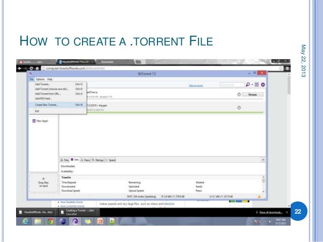The height and width of the screenshot is (242, 323).
Task: Open the orange PowerPoint taskbar icon
Action: 100,221
